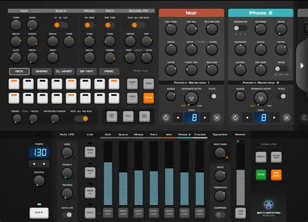Image resolution: width=308 pixels, height=222 pixels.
Task: Click the tempo left/right arrow selector
Action: tap(39, 164)
